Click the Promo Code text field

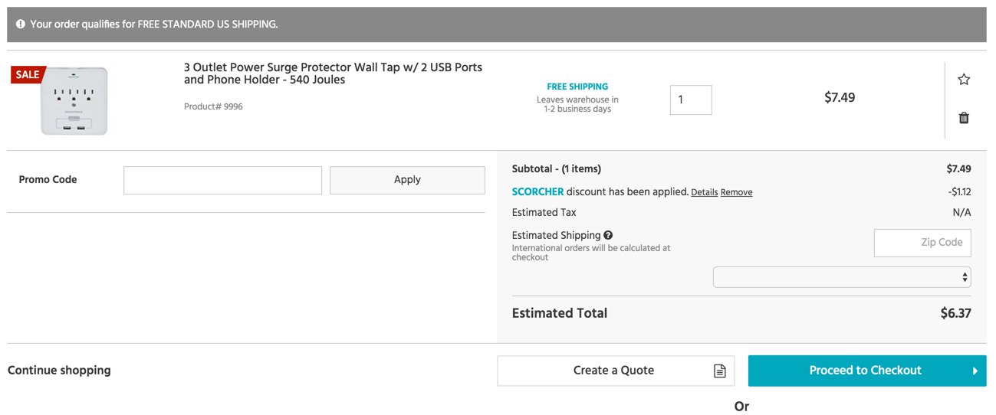click(222, 180)
